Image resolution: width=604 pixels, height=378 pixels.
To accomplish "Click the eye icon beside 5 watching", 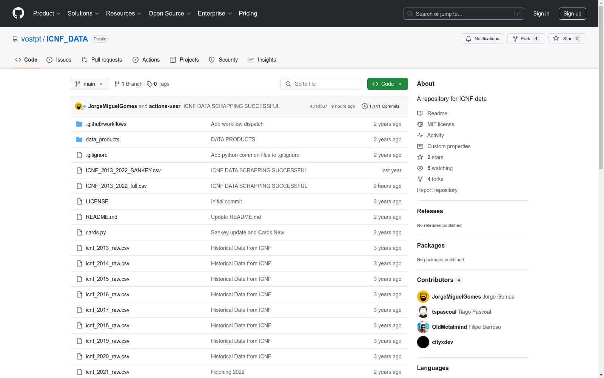I will click(420, 168).
